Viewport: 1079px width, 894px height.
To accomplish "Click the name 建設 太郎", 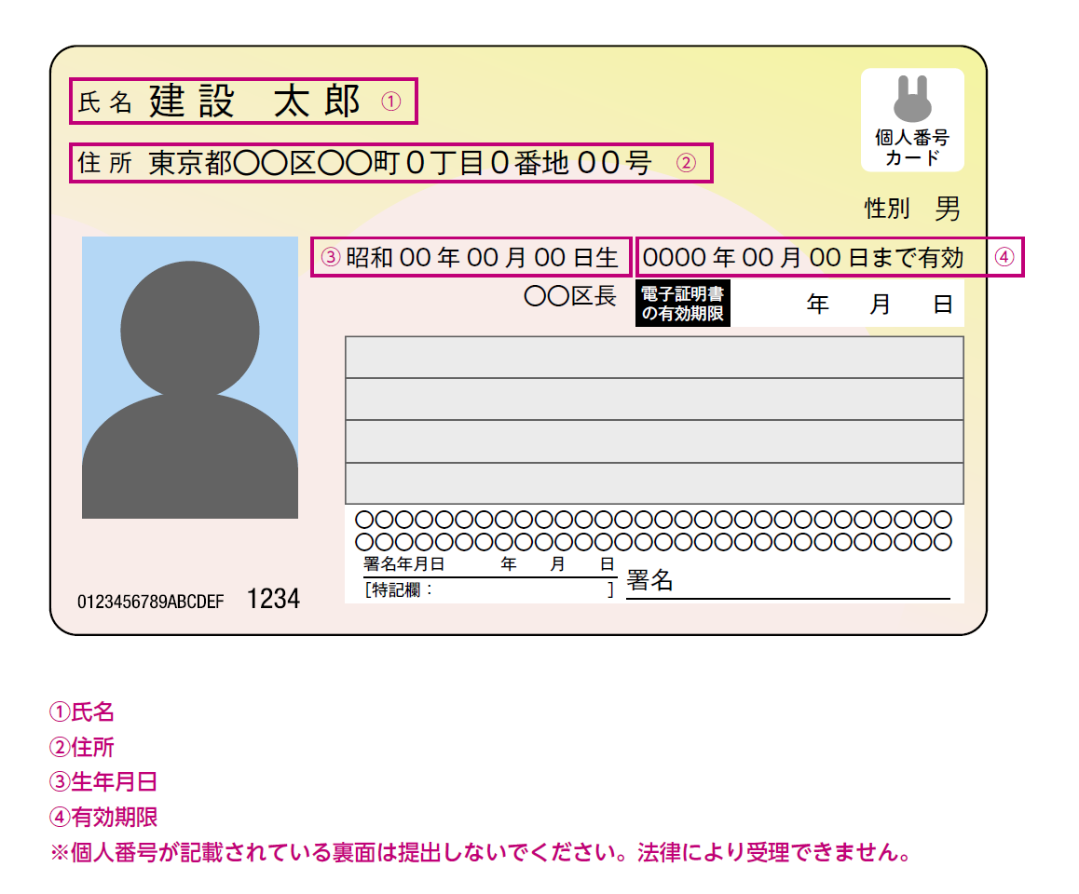I will (254, 102).
